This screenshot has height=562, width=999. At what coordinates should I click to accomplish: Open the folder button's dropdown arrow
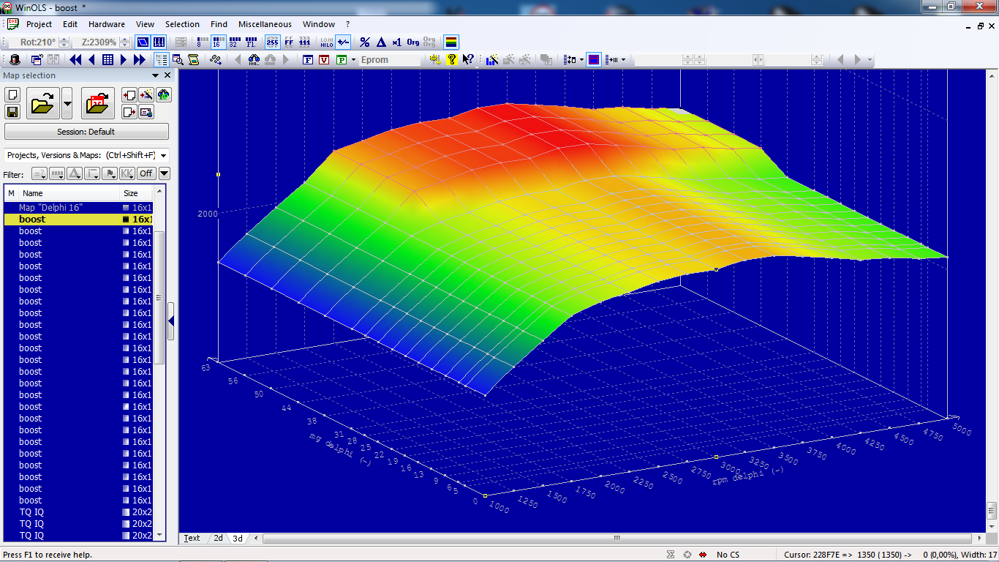68,103
